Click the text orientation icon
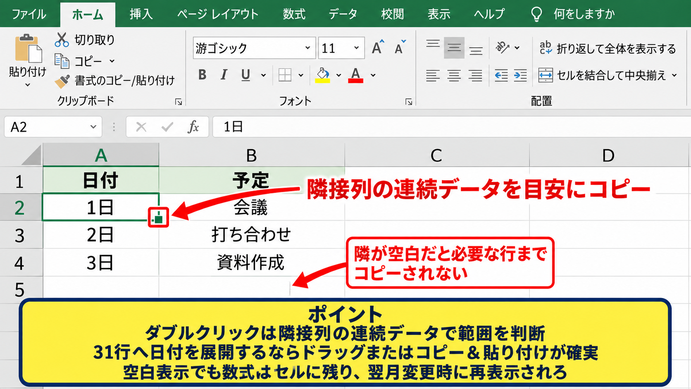 click(x=503, y=48)
